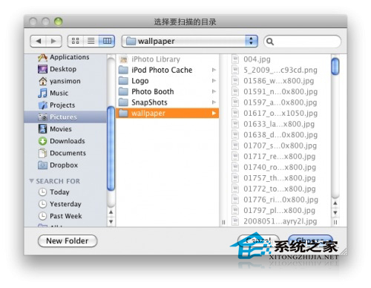Select the SnapShots folder

[x=168, y=102]
